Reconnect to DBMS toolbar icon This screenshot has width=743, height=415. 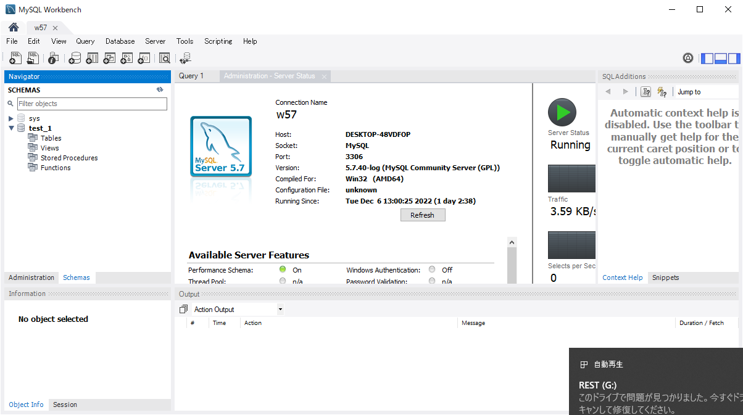185,58
